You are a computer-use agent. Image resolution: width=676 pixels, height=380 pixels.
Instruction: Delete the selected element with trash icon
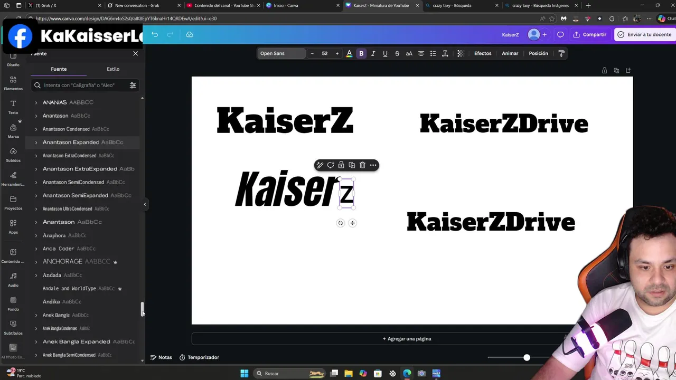point(362,165)
